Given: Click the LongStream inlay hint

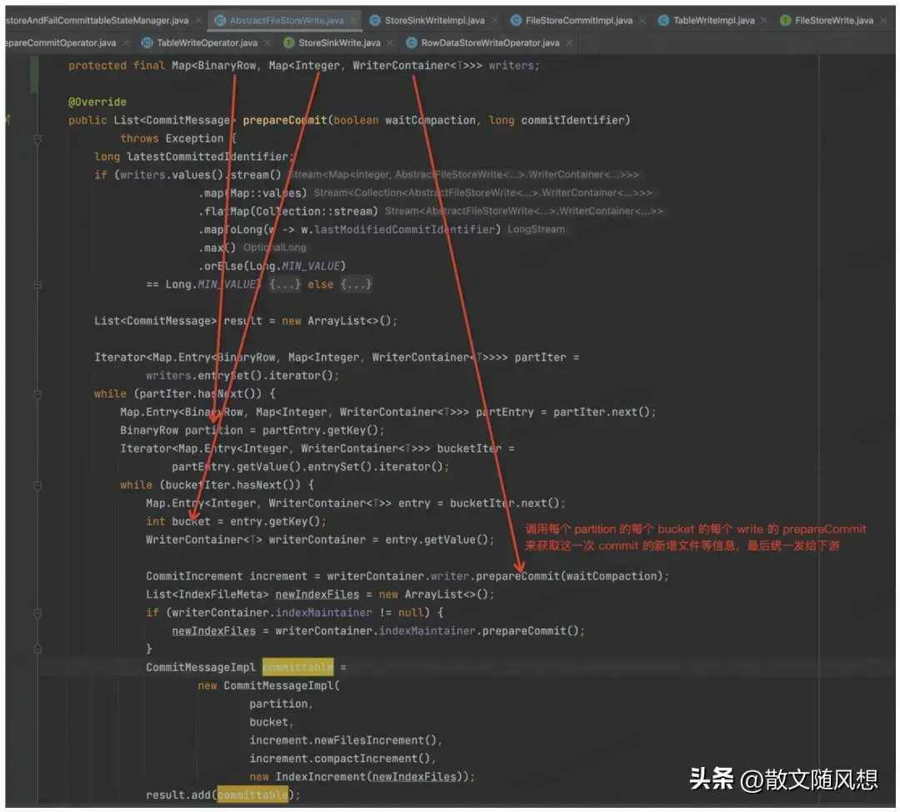Looking at the screenshot, I should point(536,230).
